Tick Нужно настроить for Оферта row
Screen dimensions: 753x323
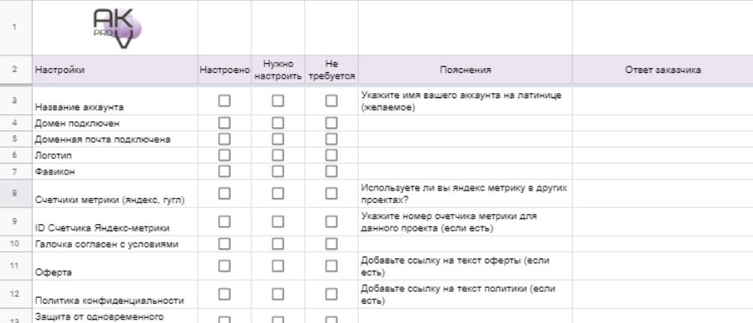coord(278,266)
